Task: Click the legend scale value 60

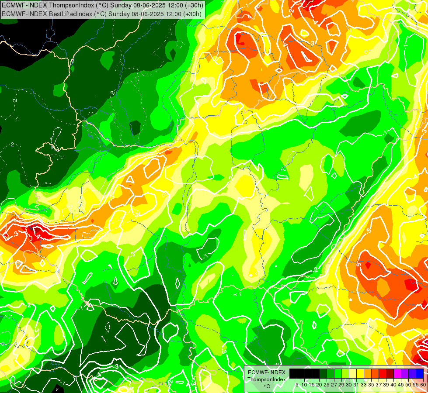Action: click(x=423, y=385)
